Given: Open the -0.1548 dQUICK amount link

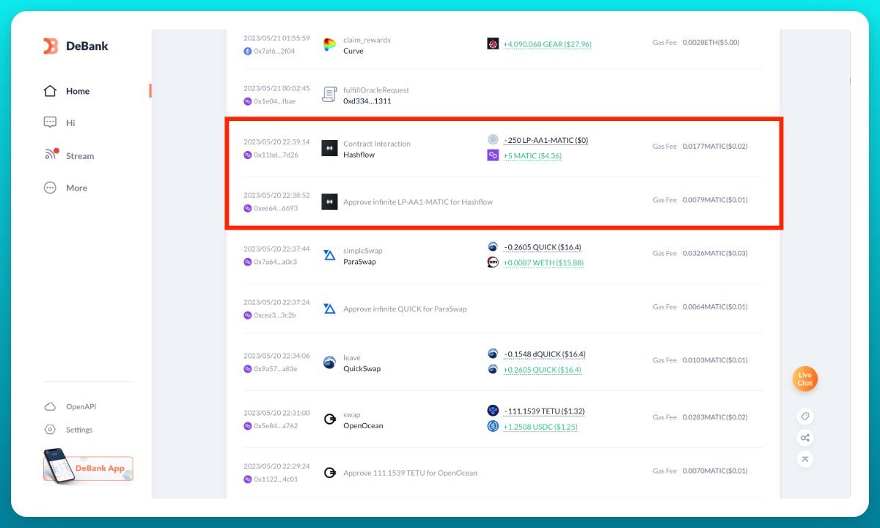Looking at the screenshot, I should pos(544,354).
